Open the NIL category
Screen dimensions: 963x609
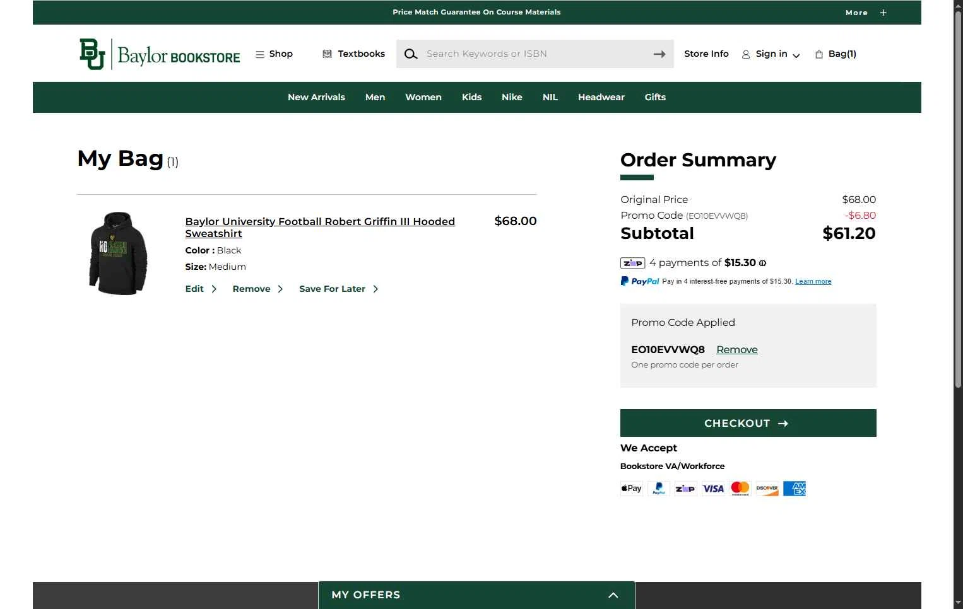coord(550,97)
